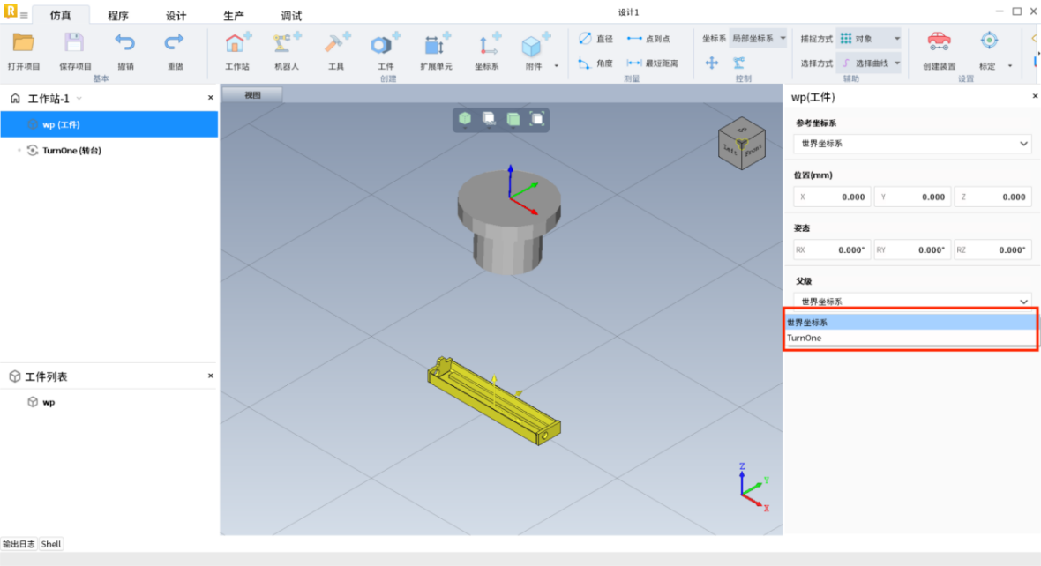Click the fit-to-view icon in viewport toolbar
The height and width of the screenshot is (566, 1041).
[536, 119]
